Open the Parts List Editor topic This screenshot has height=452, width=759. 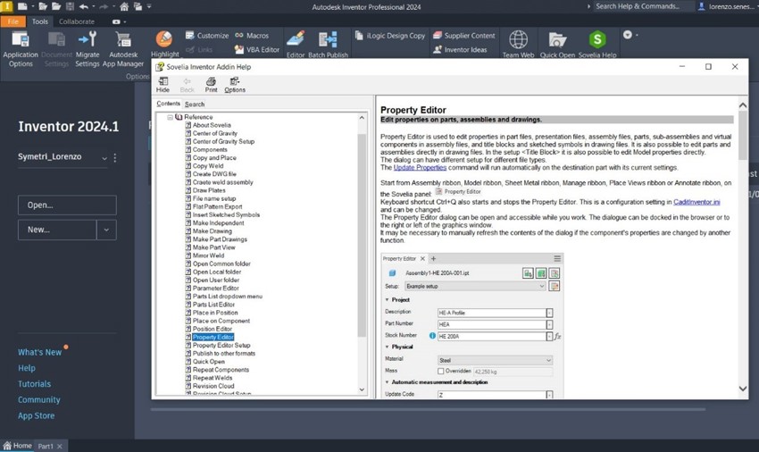point(213,305)
